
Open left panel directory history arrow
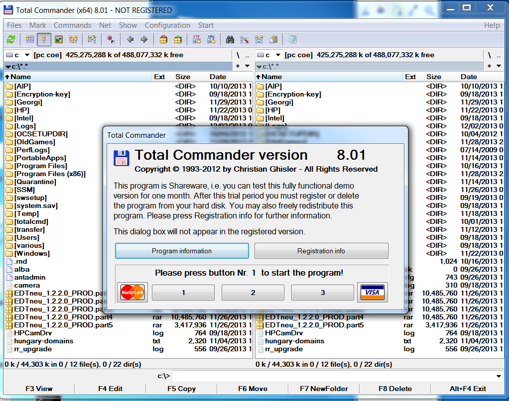tap(248, 66)
